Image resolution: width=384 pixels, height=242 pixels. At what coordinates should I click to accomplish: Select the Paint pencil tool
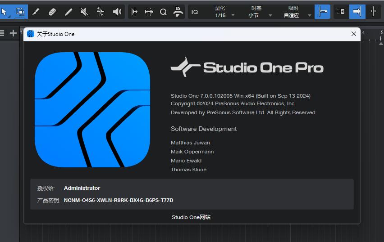pyautogui.click(x=69, y=12)
